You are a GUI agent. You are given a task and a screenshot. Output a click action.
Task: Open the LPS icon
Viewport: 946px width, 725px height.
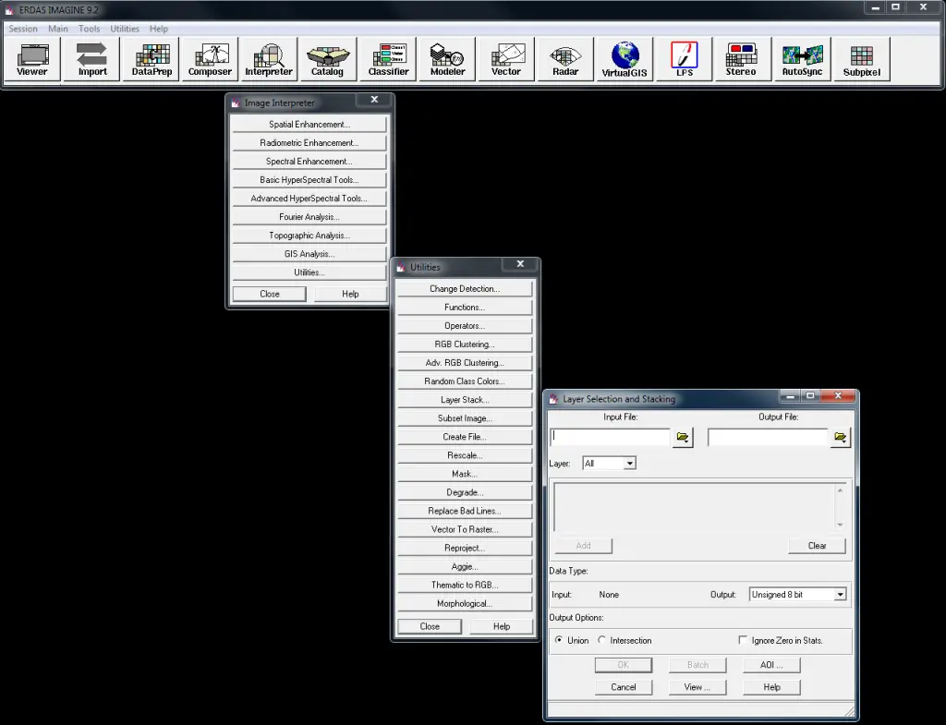pyautogui.click(x=685, y=59)
